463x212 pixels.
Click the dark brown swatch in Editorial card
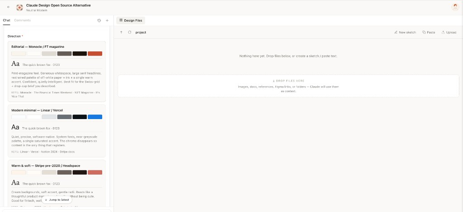80,54
